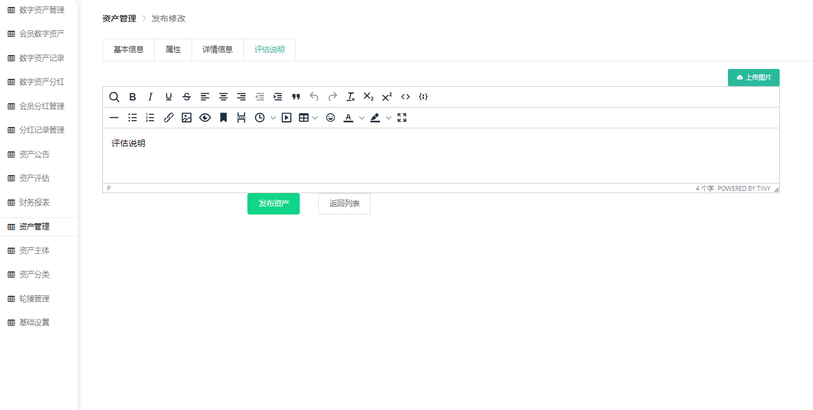
Task: Insert media using the play icon
Action: click(x=286, y=118)
